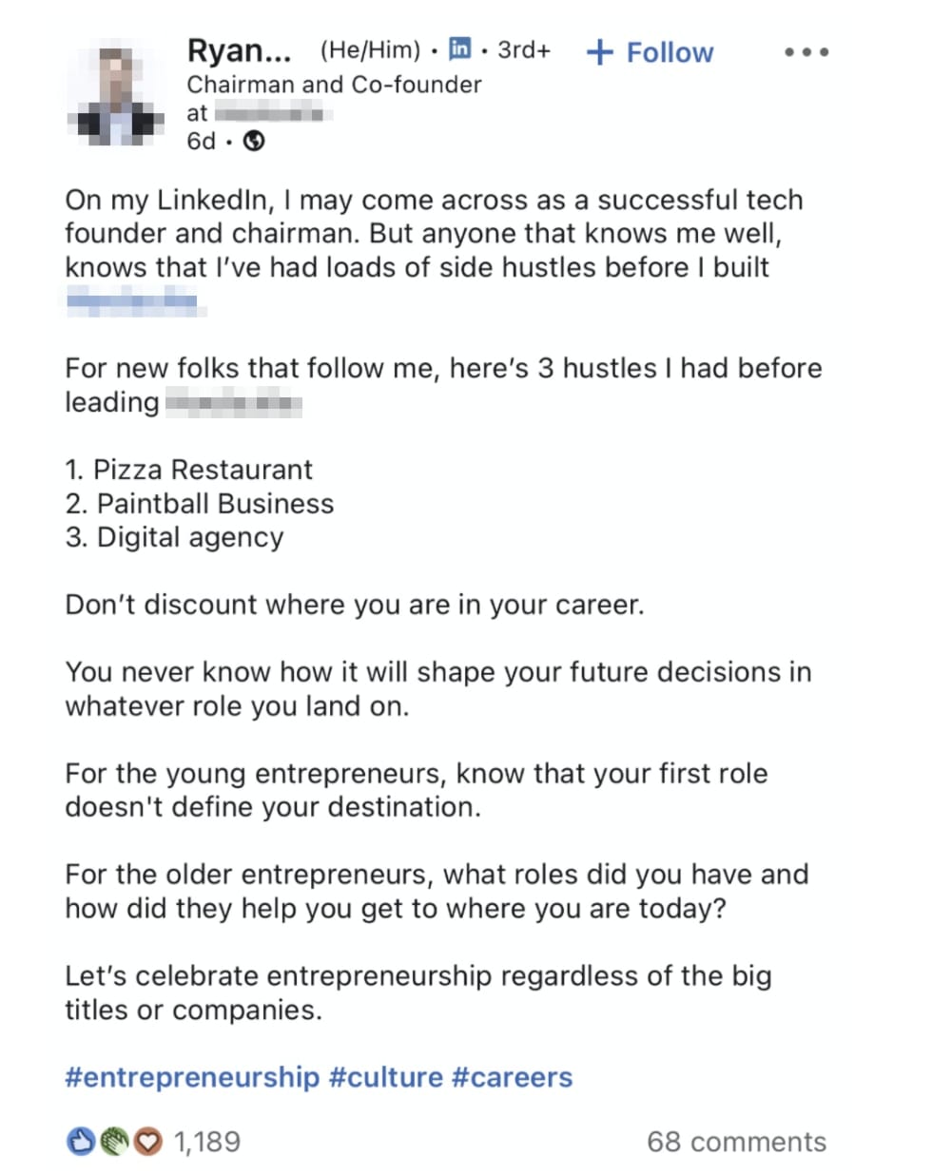Viewport: 932px width, 1175px height.
Task: Click the blurred company link after 'built'
Action: [x=135, y=303]
